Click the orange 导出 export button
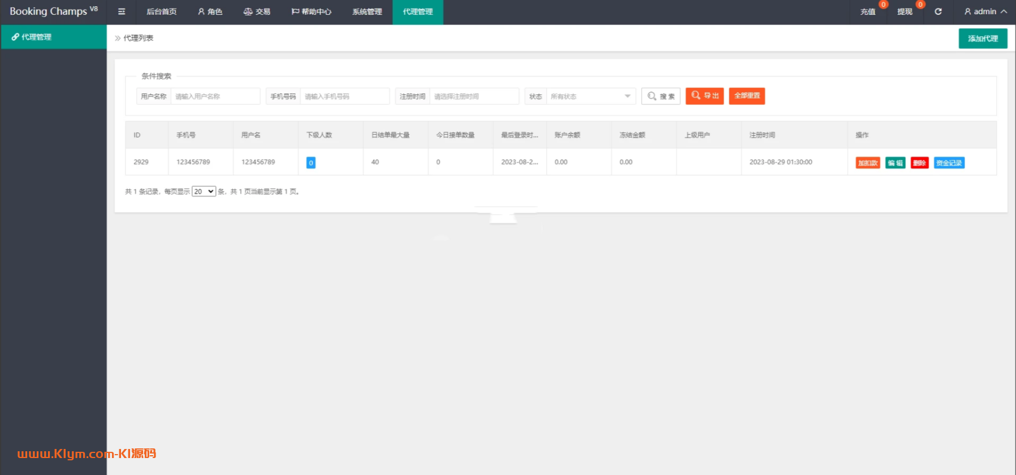 (704, 96)
